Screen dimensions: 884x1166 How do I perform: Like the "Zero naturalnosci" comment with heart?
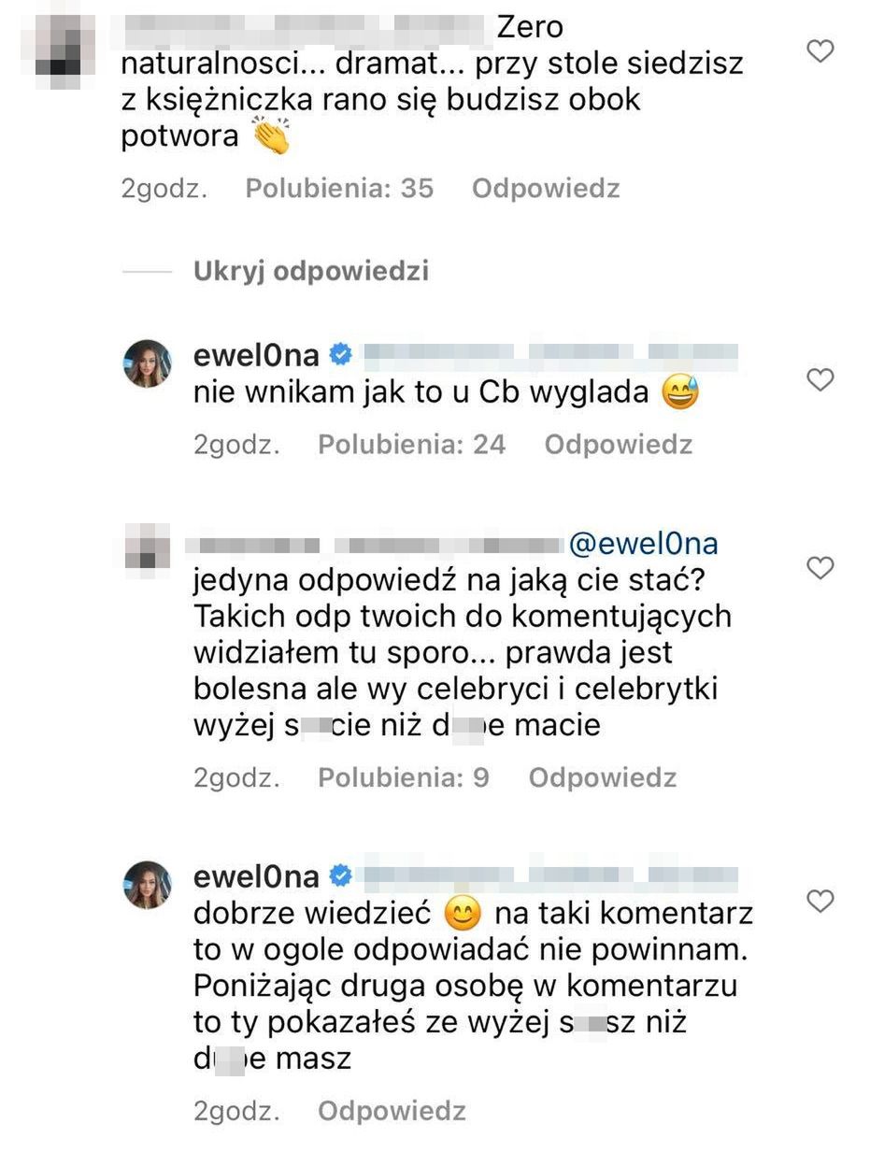pos(820,51)
